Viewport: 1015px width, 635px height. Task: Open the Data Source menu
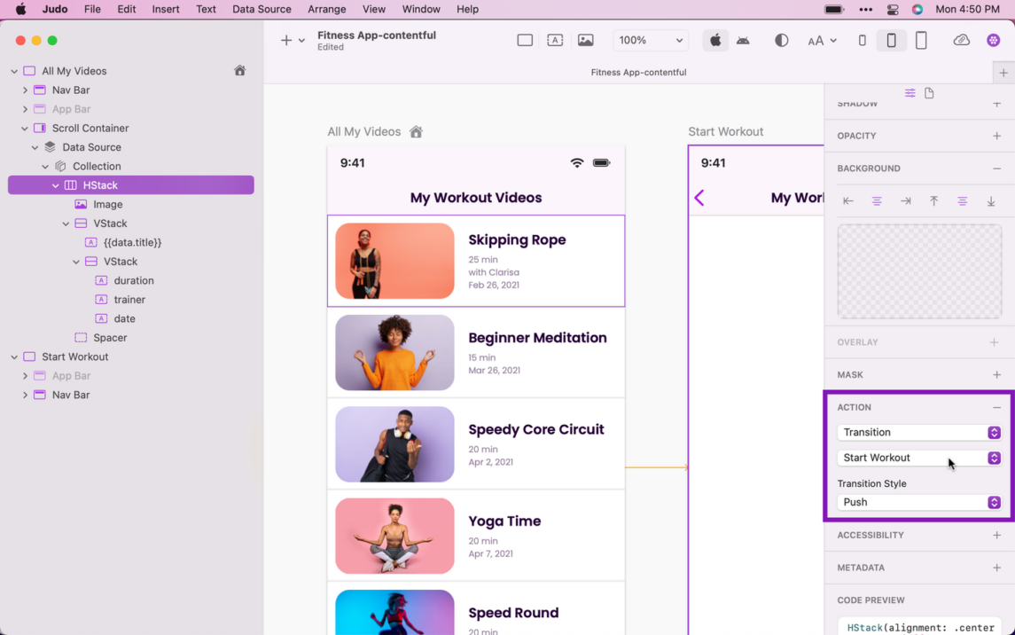(x=262, y=9)
